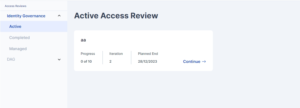This screenshot has width=300, height=108.
Task: Click the arrow icon beside Continue
Action: [x=204, y=62]
